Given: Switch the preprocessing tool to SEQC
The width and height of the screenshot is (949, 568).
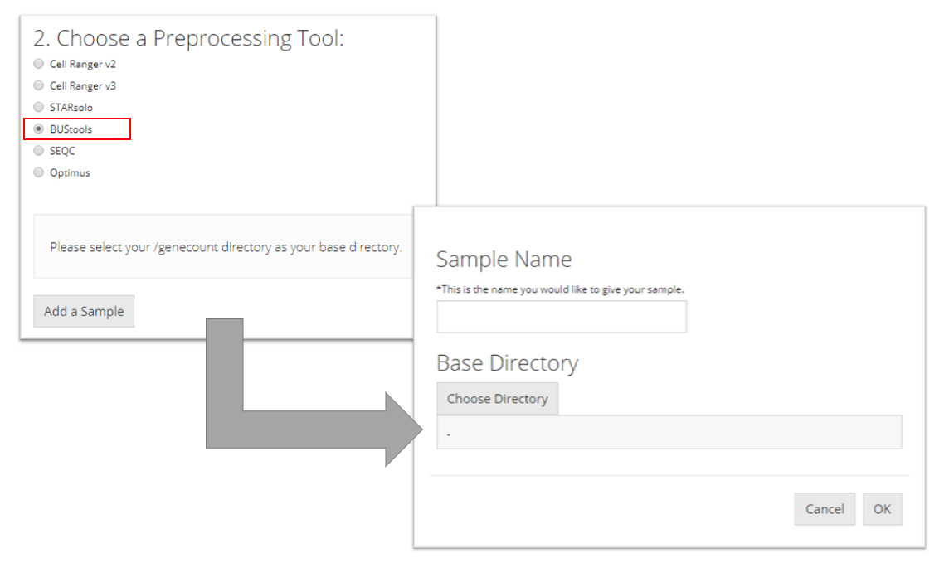Looking at the screenshot, I should coord(38,151).
